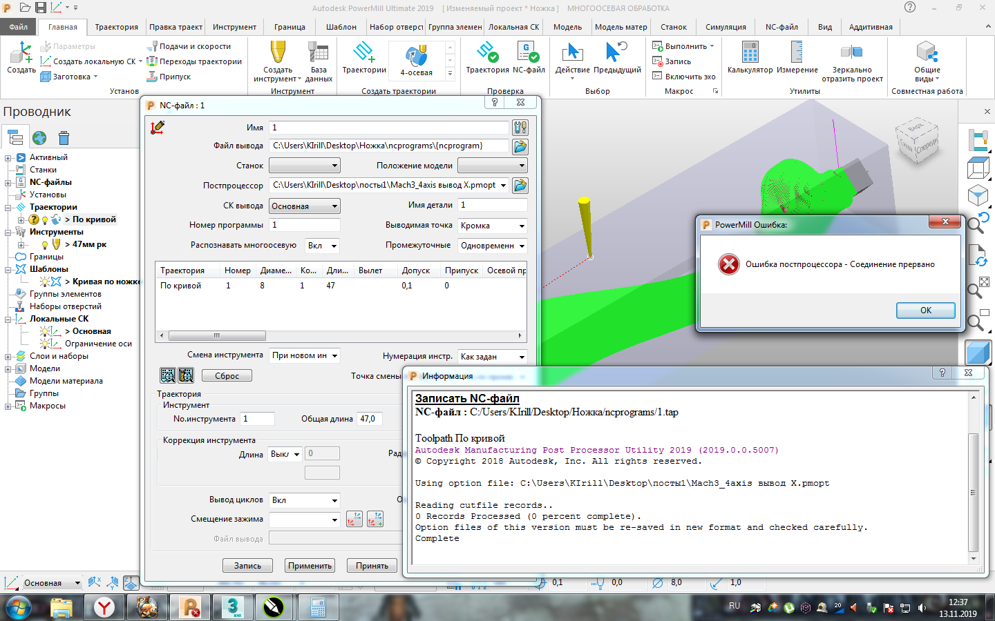Image resolution: width=995 pixels, height=621 pixels.
Task: Click the Номер программы input field
Action: [305, 225]
